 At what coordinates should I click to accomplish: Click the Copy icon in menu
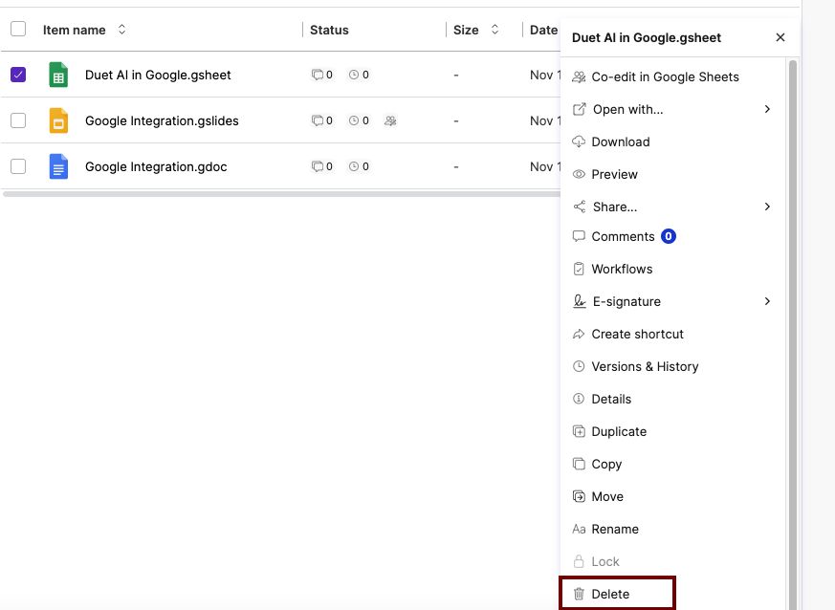[579, 464]
